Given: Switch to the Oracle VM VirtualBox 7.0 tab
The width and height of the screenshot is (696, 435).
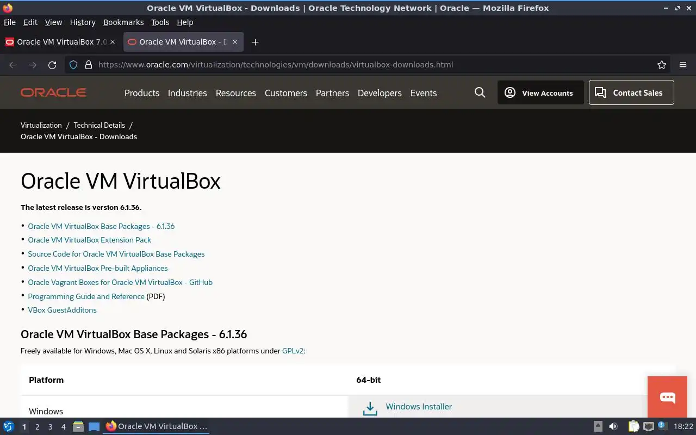Looking at the screenshot, I should point(61,42).
